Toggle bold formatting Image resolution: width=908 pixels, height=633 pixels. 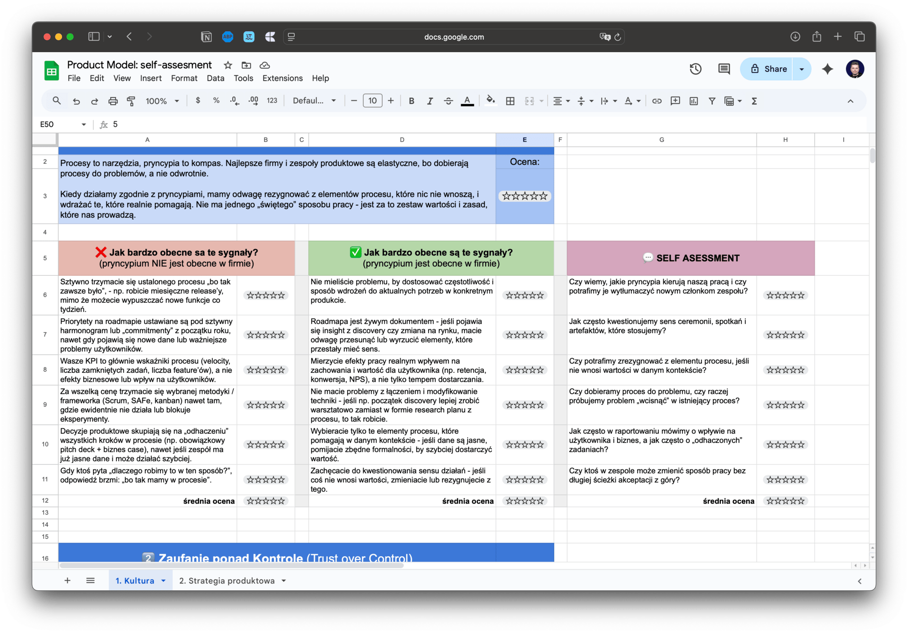point(411,101)
